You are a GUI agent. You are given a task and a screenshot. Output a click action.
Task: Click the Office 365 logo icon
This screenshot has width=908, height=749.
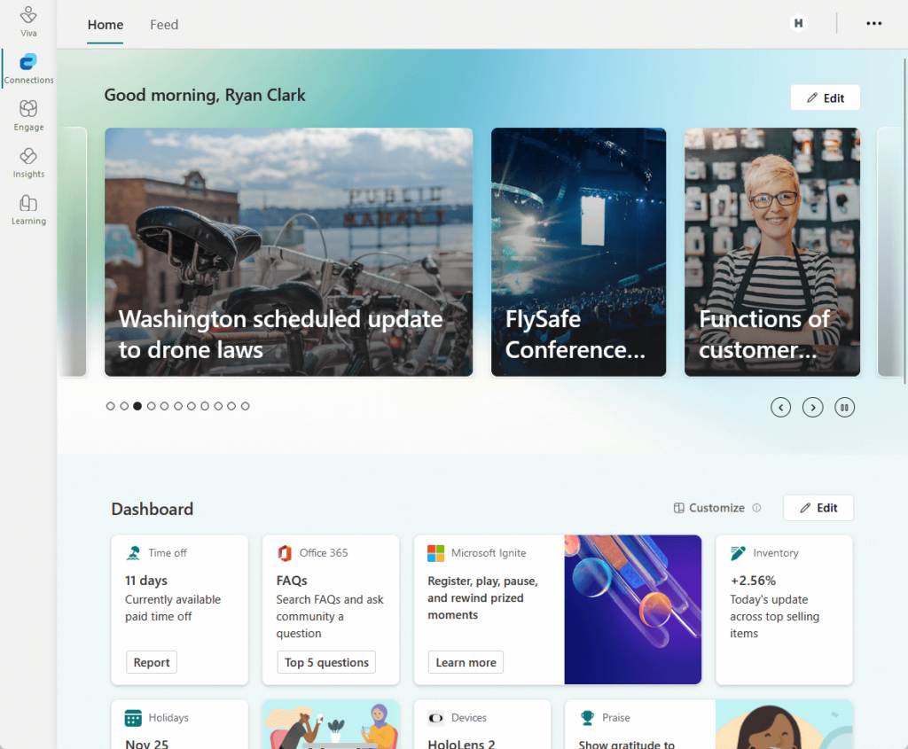point(285,553)
